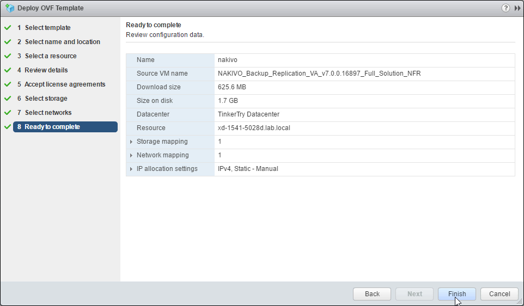The width and height of the screenshot is (524, 306).
Task: Click the 'Size on disk' label cell
Action: tap(170, 101)
